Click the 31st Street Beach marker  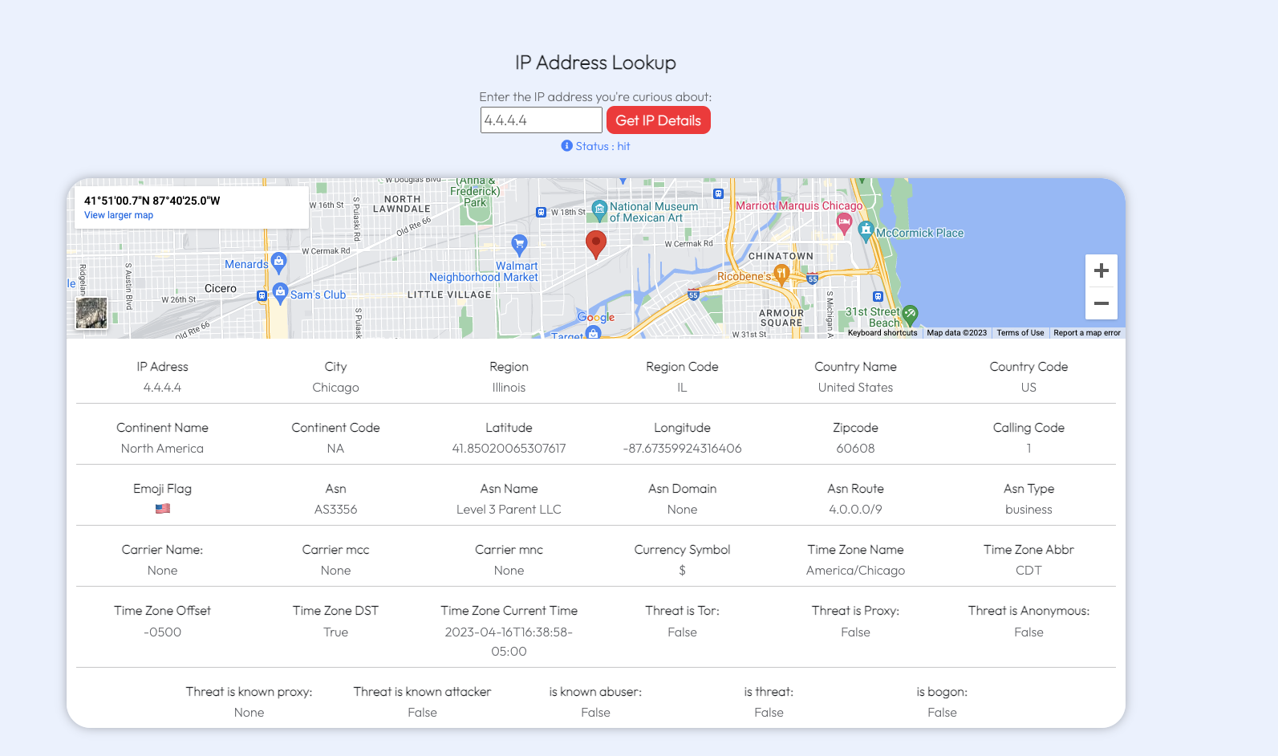pyautogui.click(x=910, y=315)
